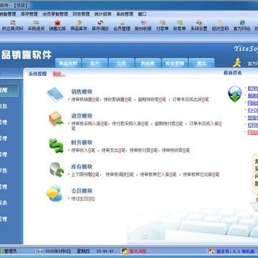Click the 会员模块 chat bubbles icon

tap(54, 193)
